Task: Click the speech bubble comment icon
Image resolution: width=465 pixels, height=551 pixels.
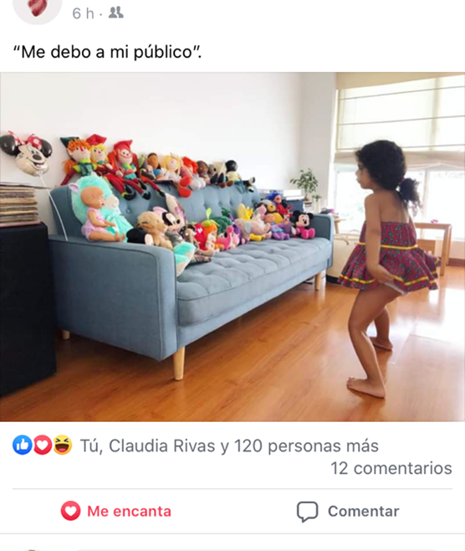Action: coord(308,512)
